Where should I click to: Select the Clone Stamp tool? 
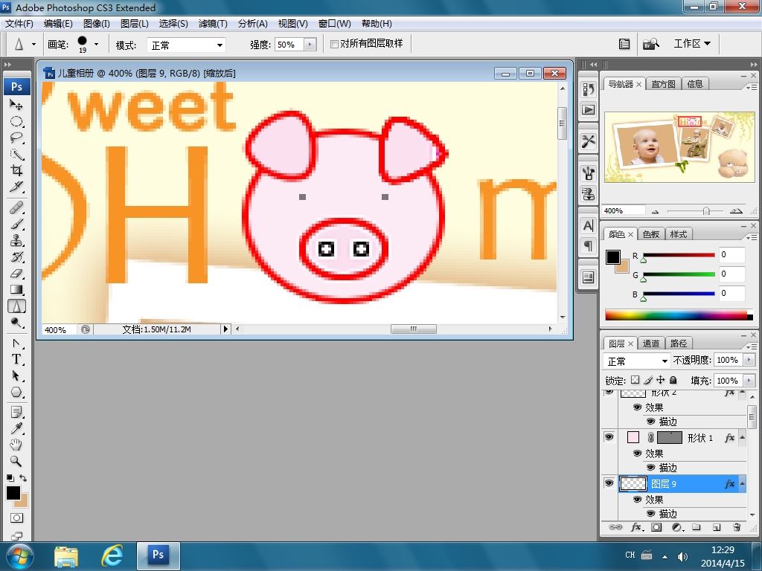pos(16,241)
